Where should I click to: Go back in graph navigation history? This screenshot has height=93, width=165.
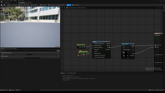62,8
